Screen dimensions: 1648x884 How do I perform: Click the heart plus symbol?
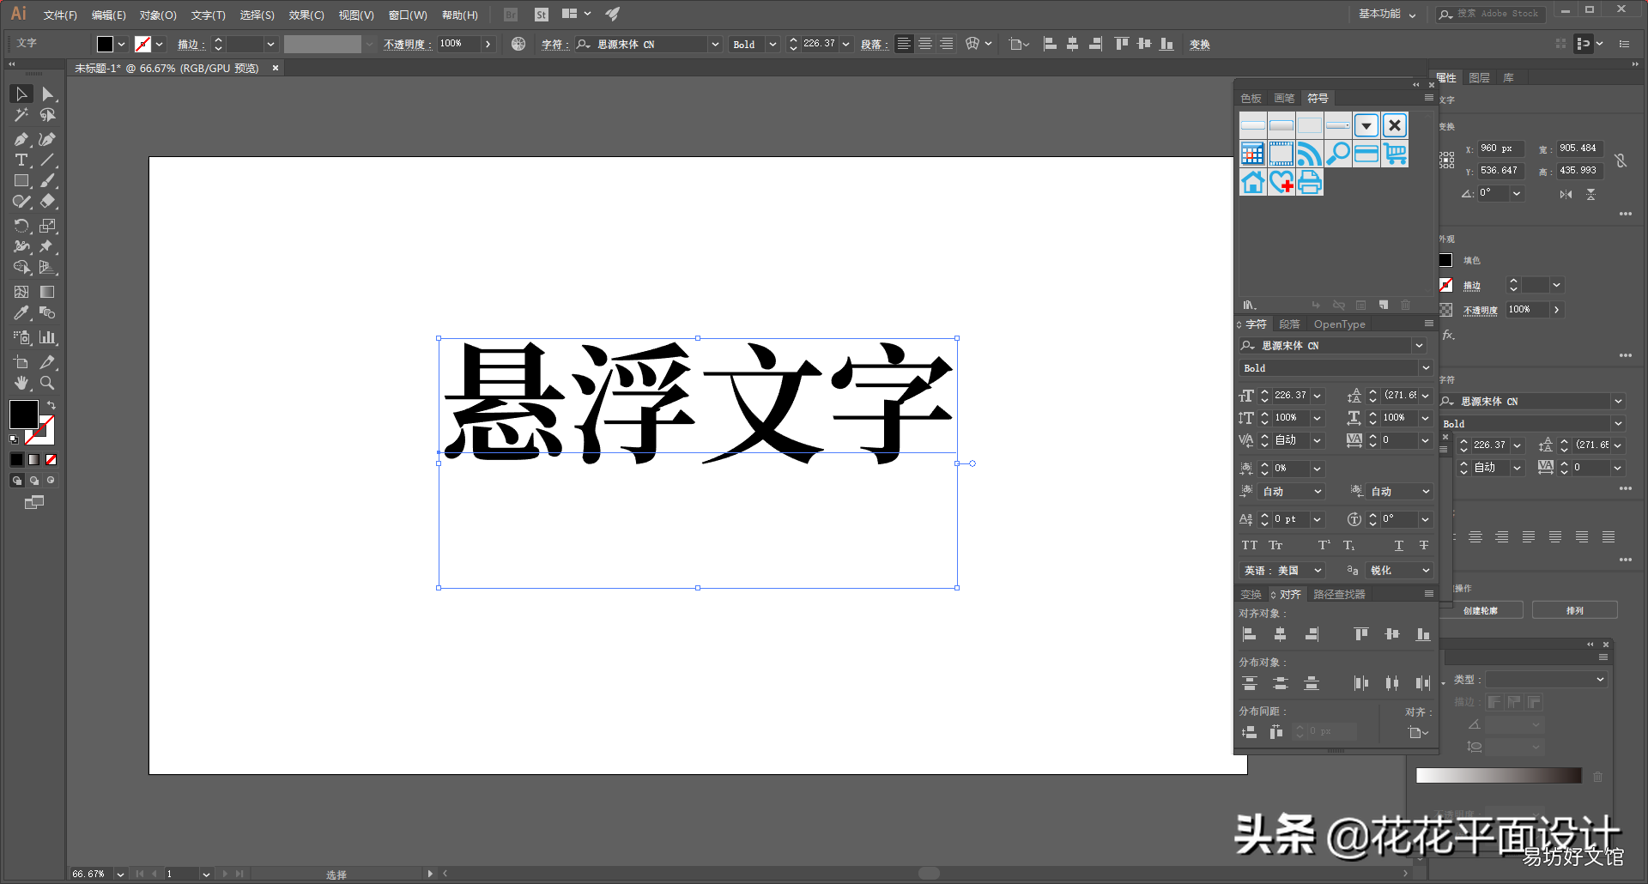pos(1281,182)
